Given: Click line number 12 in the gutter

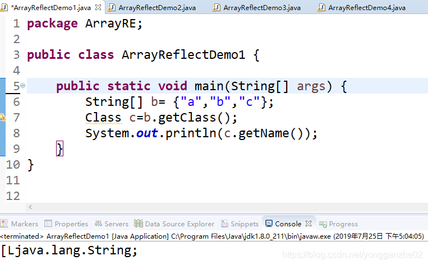Looking at the screenshot, I should point(13,196).
